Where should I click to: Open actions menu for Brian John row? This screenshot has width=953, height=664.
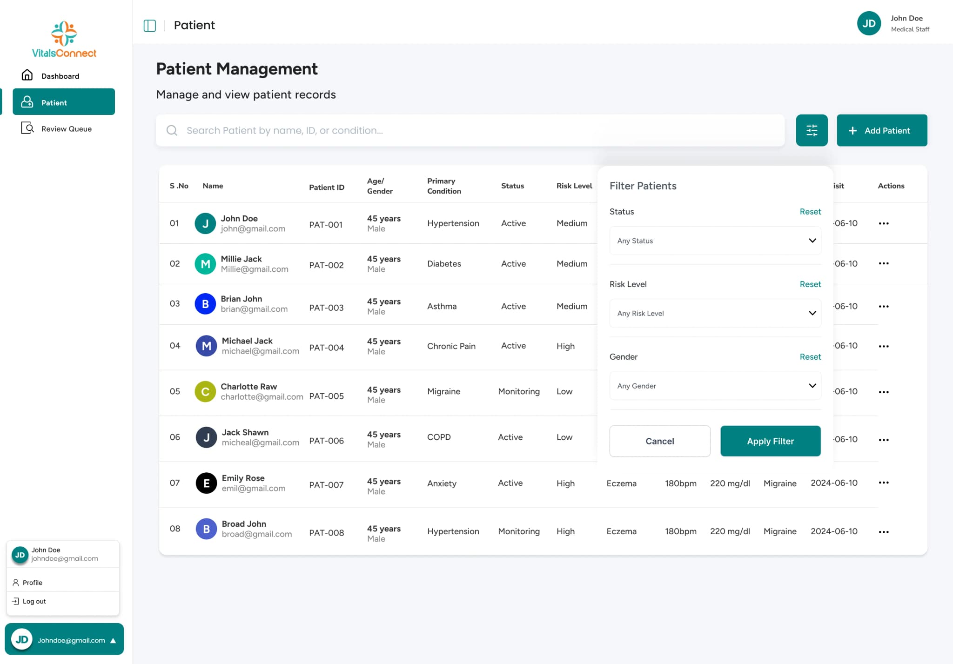(884, 306)
